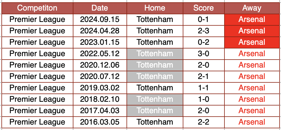Viewport: 281px width, 130px height.
Task: Click the 2-3 score cell
Action: point(203,31)
